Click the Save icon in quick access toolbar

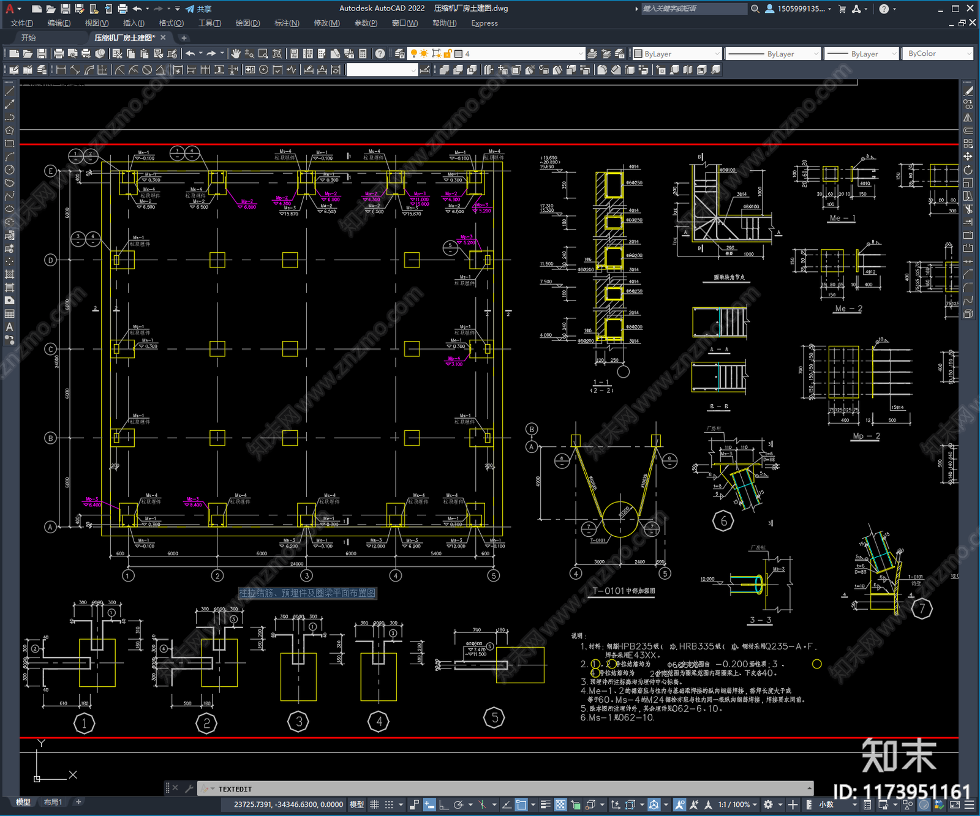(x=65, y=9)
